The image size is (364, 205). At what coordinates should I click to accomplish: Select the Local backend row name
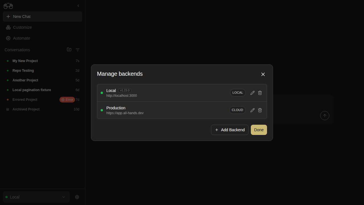[111, 91]
